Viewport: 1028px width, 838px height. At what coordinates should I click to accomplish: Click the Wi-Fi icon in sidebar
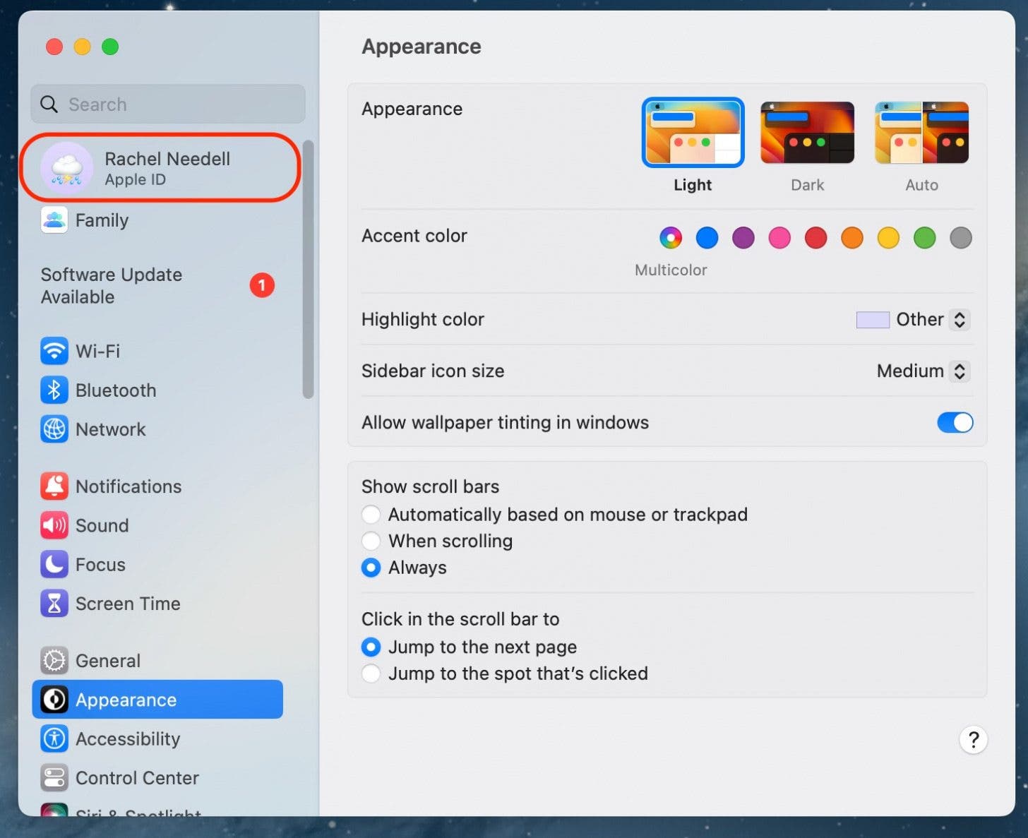[x=54, y=351]
